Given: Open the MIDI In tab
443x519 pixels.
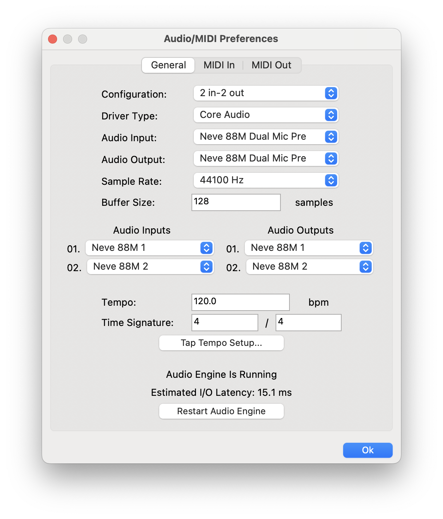Looking at the screenshot, I should pyautogui.click(x=219, y=65).
